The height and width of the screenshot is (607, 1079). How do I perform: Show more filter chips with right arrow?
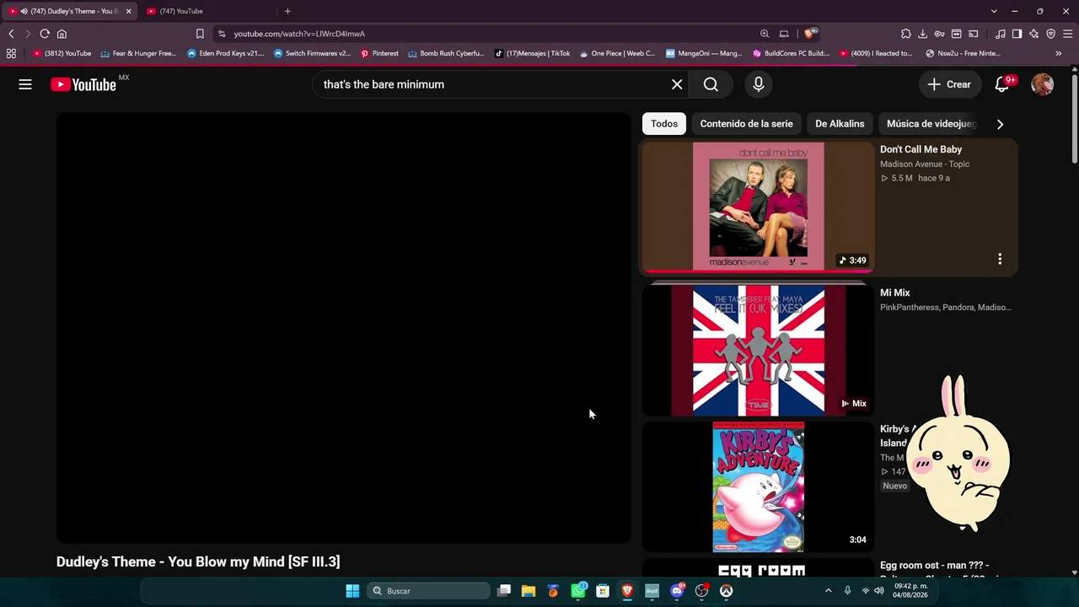1000,124
